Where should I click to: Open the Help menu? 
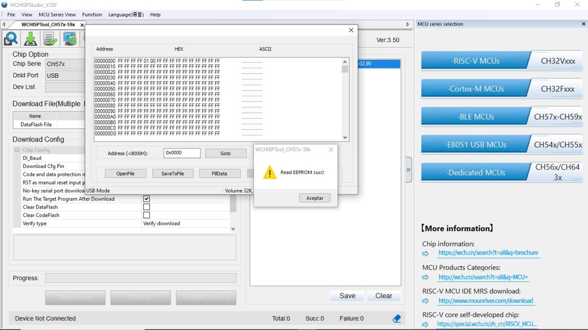tap(155, 15)
